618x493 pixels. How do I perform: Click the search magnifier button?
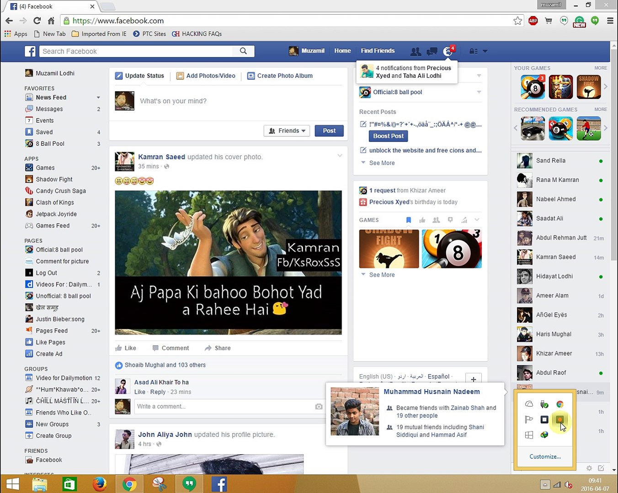click(x=244, y=51)
